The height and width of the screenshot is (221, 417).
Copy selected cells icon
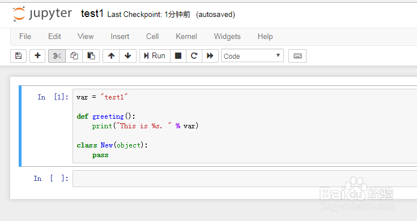[74, 56]
